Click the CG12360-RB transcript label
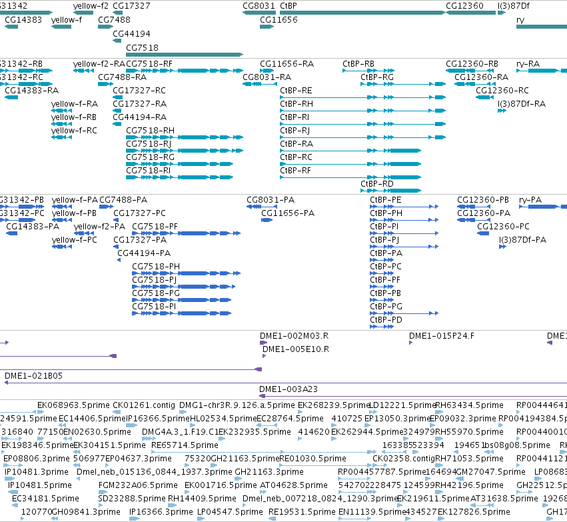Viewport: 567px width, 522px height. 472,64
